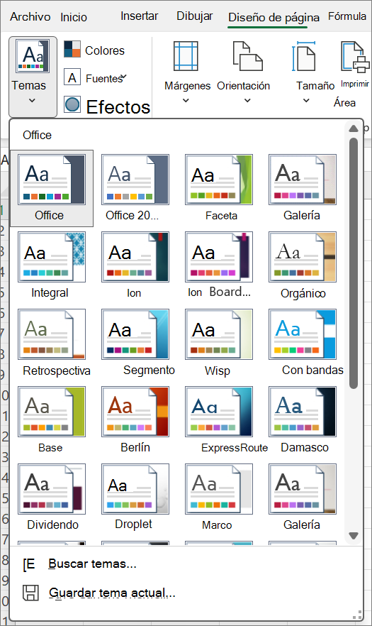
Task: Open the Colores theme colors menu
Action: [x=94, y=50]
